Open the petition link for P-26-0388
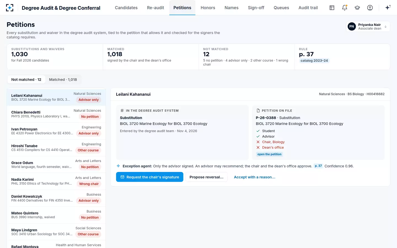Screen dimensions: 397x248 [269, 154]
